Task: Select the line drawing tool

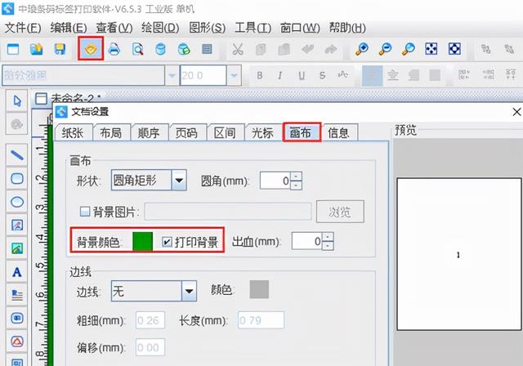Action: pyautogui.click(x=16, y=154)
